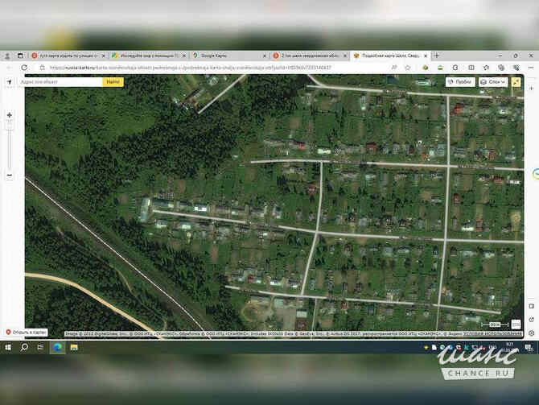Open the Task View taskbar icon

point(40,347)
